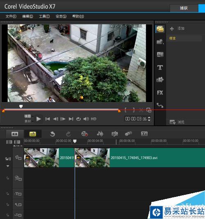Click the left orange trim marker

click(x=3, y=111)
